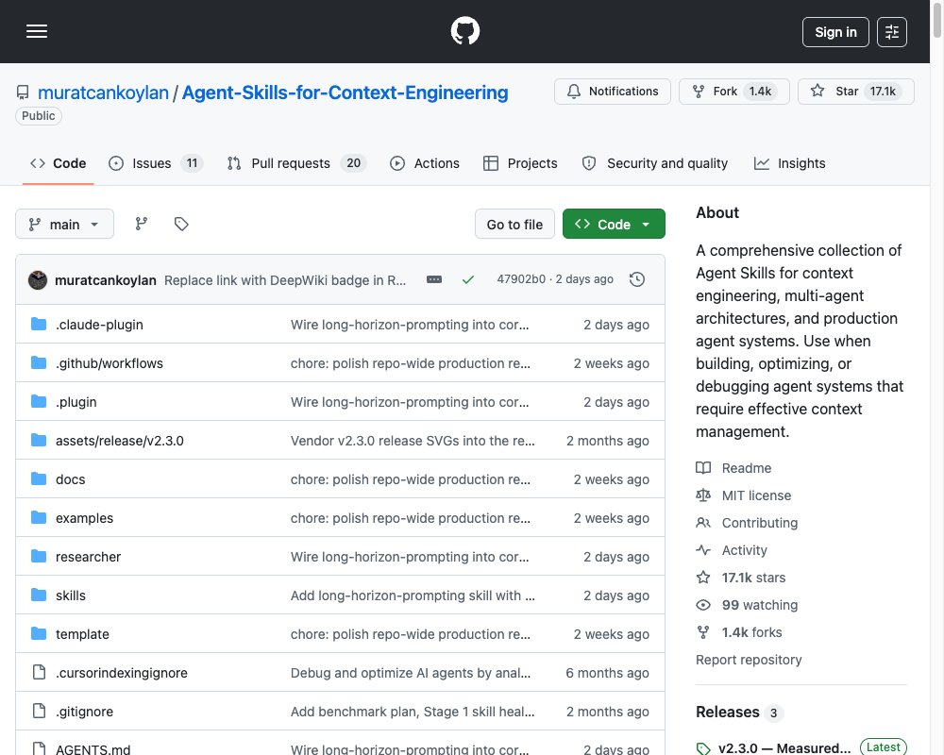Open the researcher folder
The height and width of the screenshot is (755, 944).
click(88, 557)
